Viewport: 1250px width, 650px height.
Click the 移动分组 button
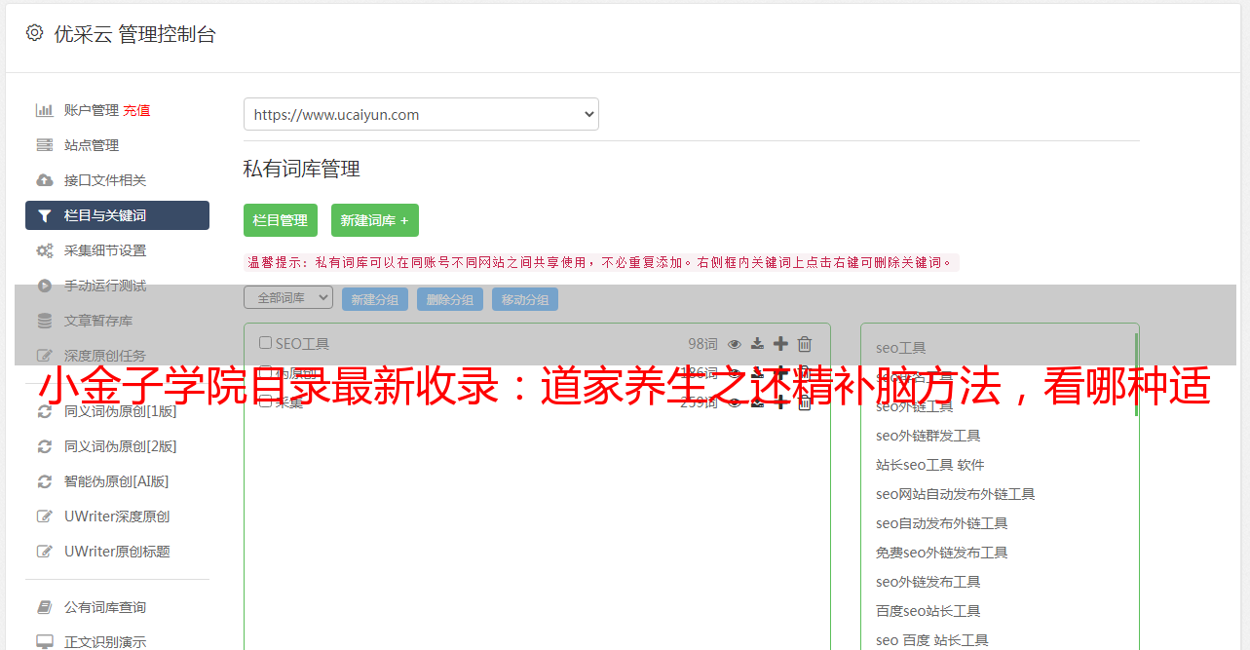click(525, 299)
